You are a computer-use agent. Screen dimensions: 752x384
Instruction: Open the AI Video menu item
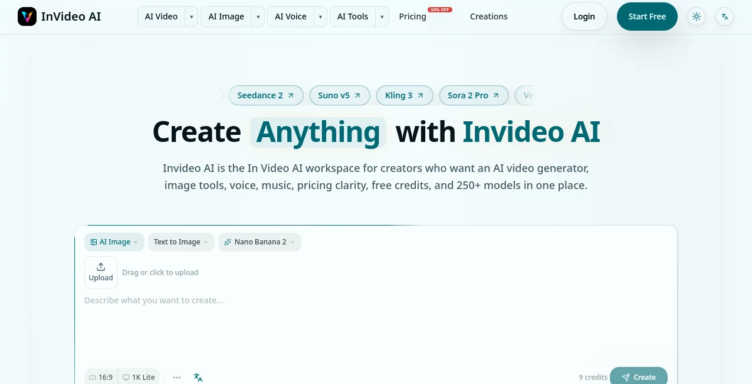[x=161, y=16]
